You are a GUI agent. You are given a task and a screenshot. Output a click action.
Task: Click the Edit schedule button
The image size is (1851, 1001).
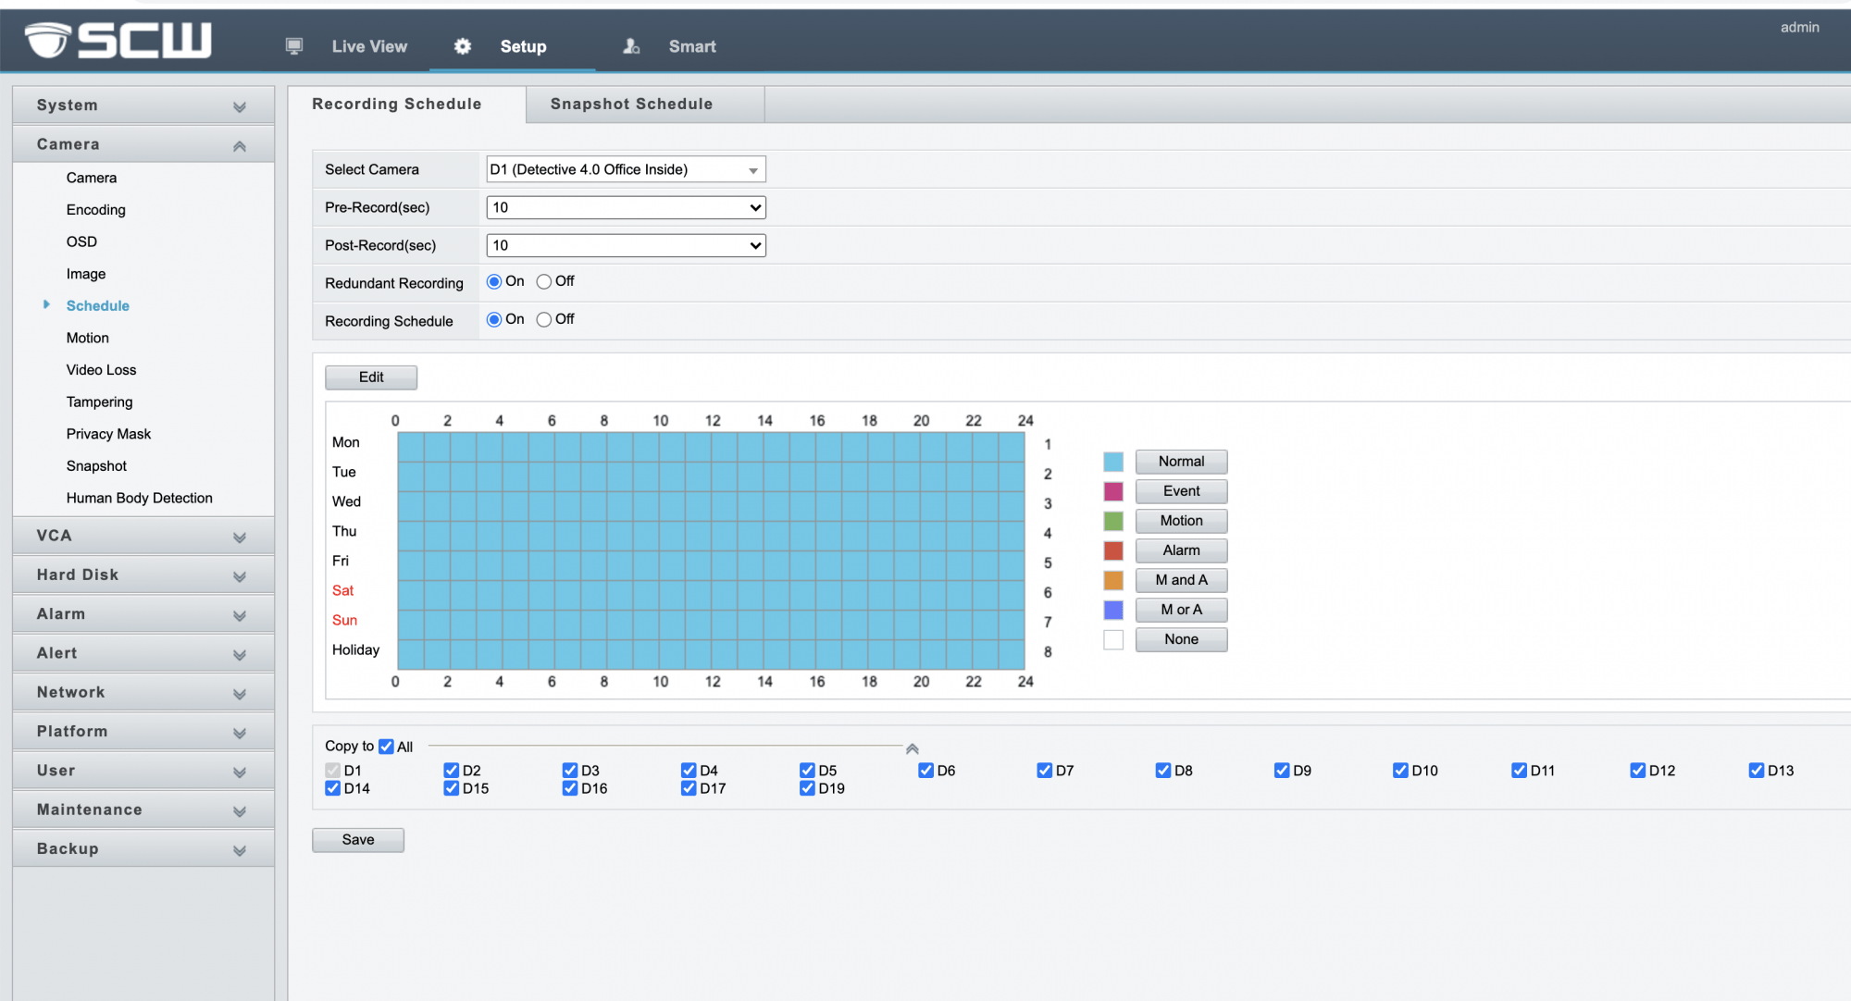370,377
